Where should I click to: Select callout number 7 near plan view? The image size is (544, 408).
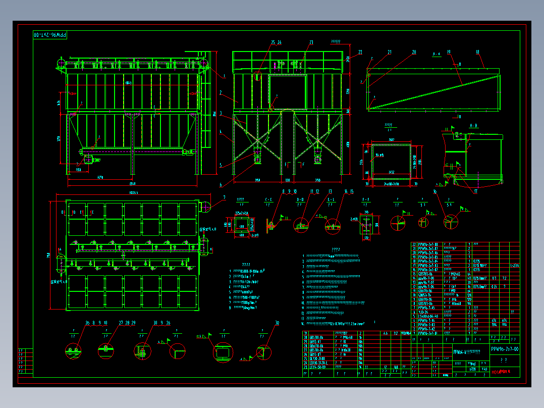point(224,197)
